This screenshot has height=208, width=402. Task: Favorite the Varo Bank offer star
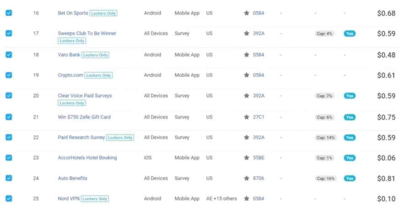click(247, 55)
